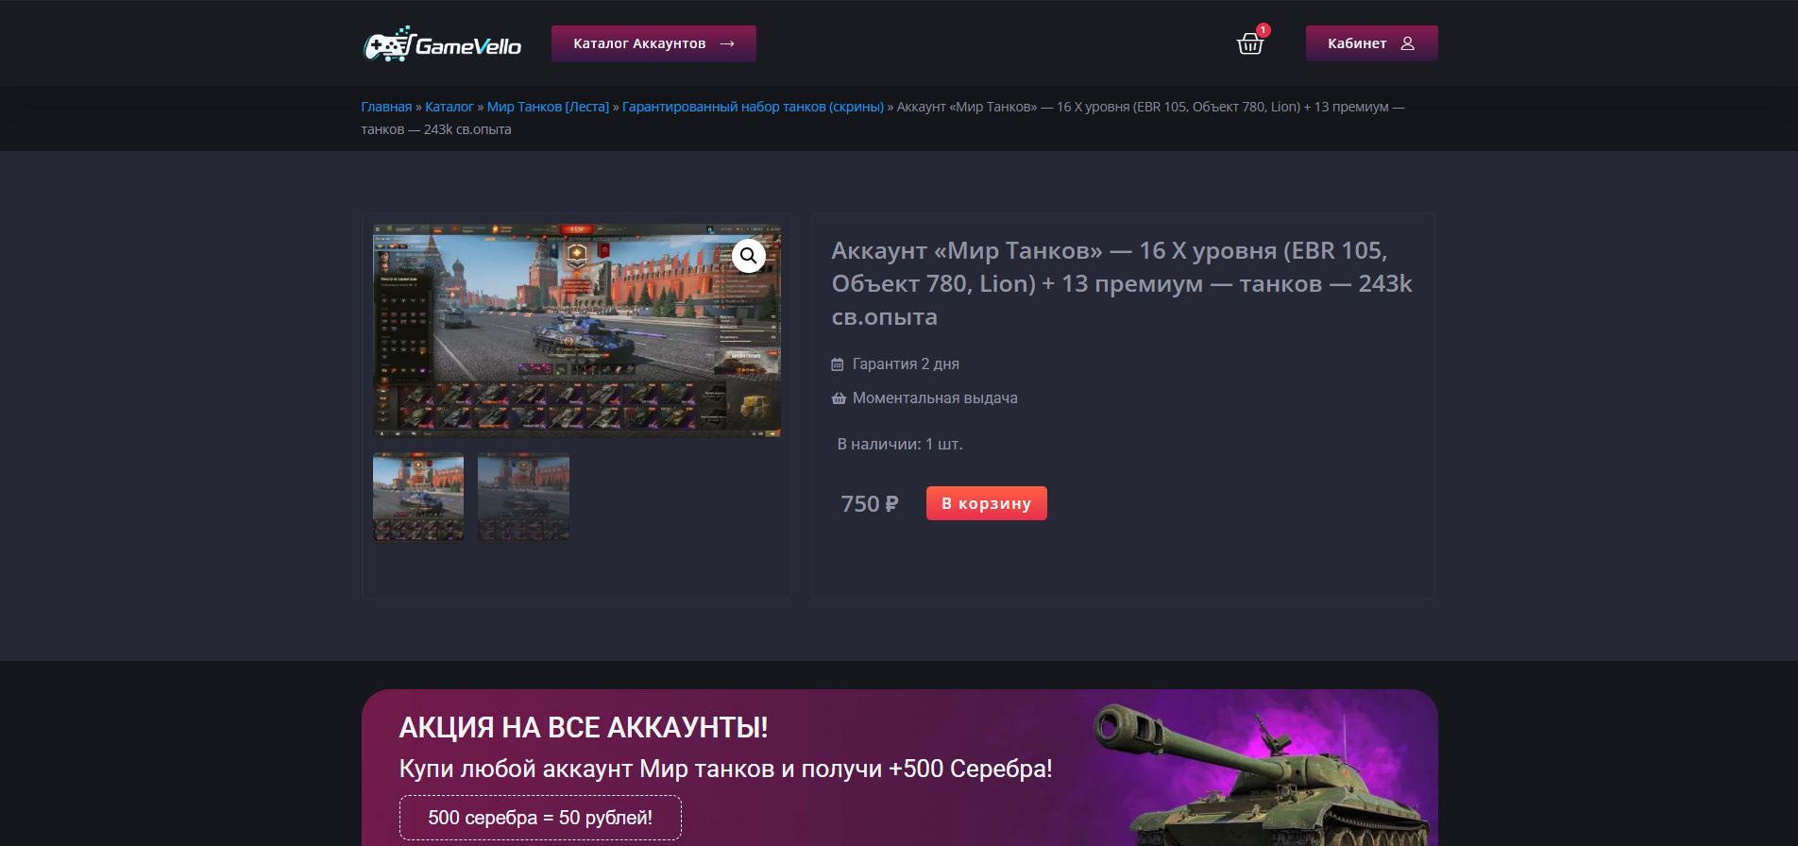Viewport: 1798px width, 846px height.
Task: Open the GameVello logo homepage
Action: point(442,43)
